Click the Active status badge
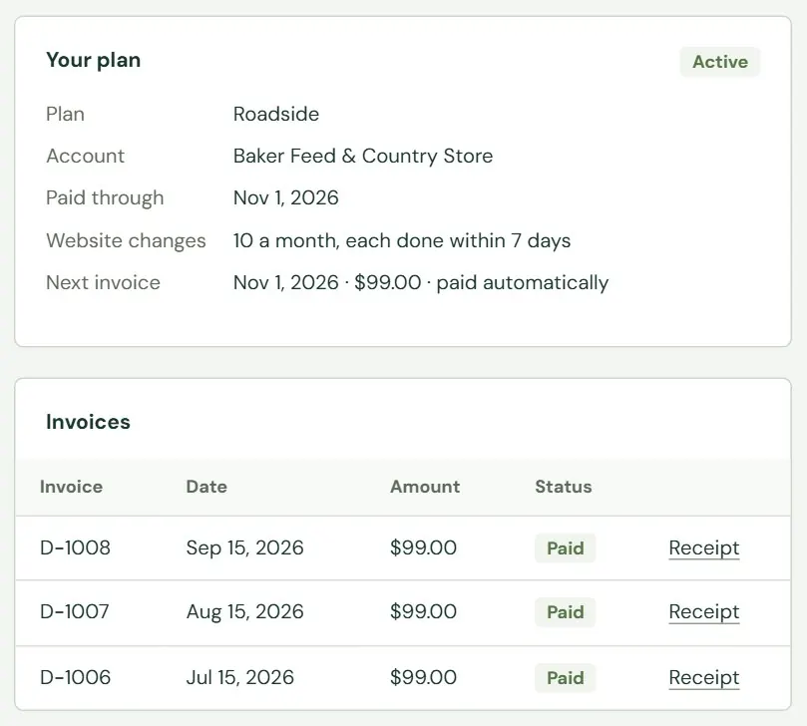Image resolution: width=807 pixels, height=726 pixels. 719,62
